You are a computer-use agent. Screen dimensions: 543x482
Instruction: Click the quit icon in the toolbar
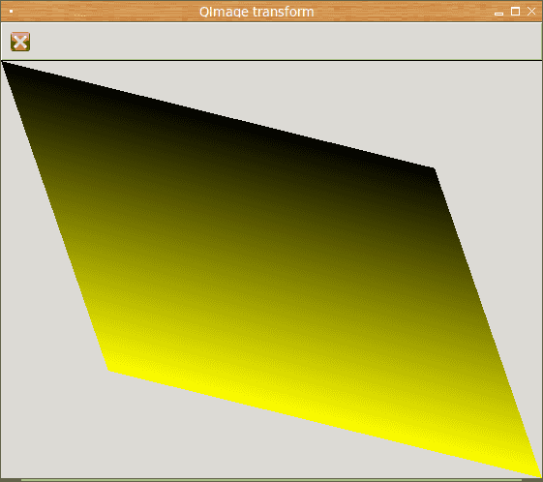[x=20, y=42]
